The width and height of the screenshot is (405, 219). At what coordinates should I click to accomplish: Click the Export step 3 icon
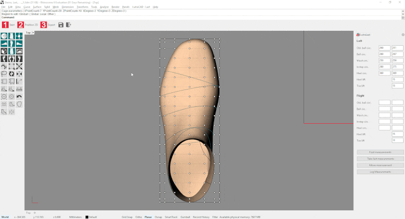pos(43,25)
